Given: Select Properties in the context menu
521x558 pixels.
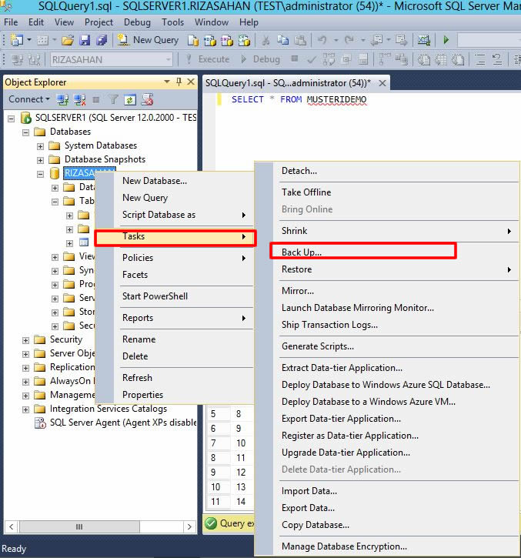Looking at the screenshot, I should pyautogui.click(x=142, y=395).
